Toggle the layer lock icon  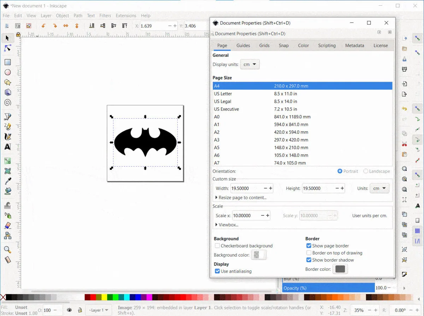80,310
